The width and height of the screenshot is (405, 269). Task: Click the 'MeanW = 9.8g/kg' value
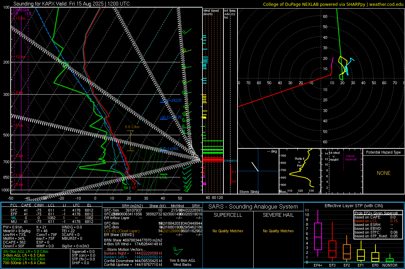(17, 231)
